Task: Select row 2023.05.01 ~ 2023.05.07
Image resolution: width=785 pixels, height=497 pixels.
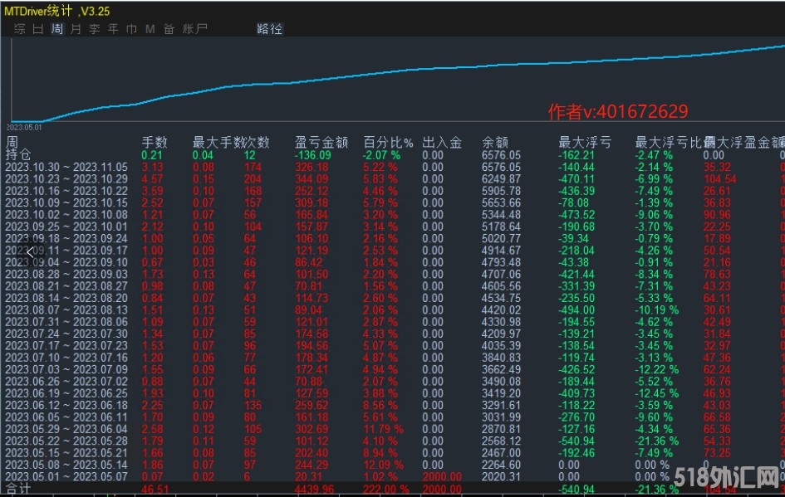Action: tap(66, 476)
